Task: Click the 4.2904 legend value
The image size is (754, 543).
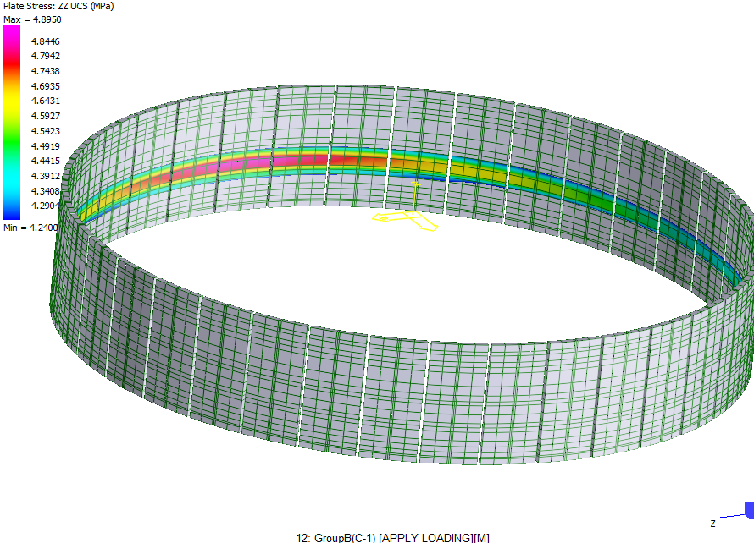Action: [x=44, y=206]
